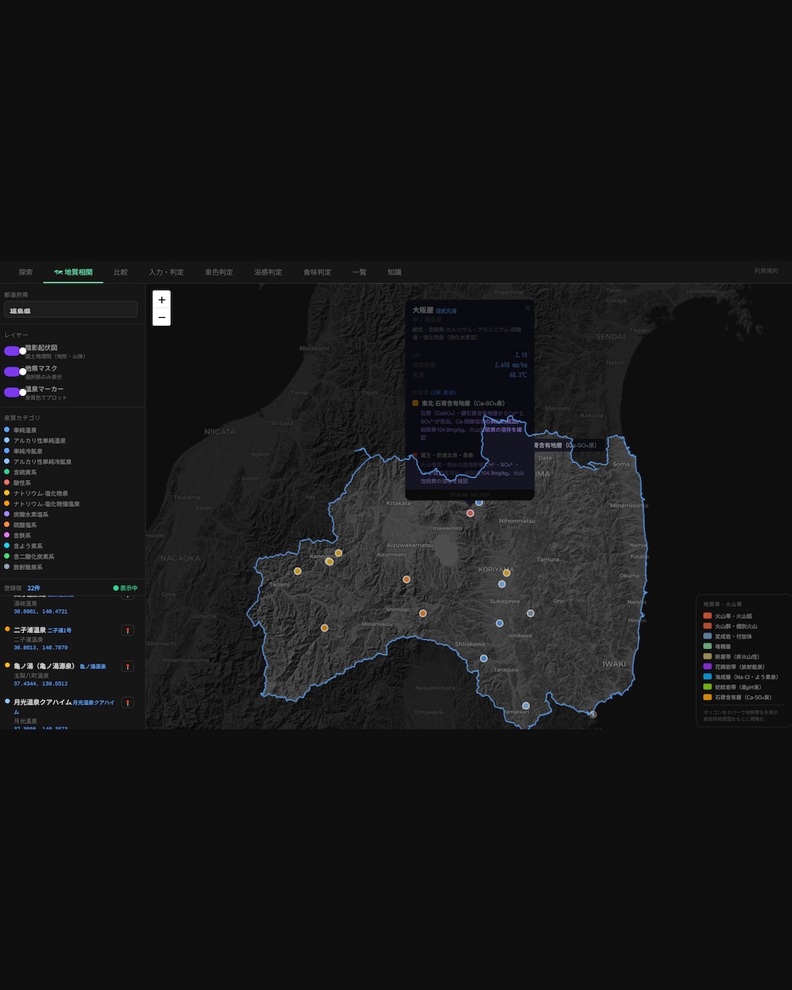Select the orange marker near Tadami
Viewport: 792px width, 990px height.
tap(298, 571)
